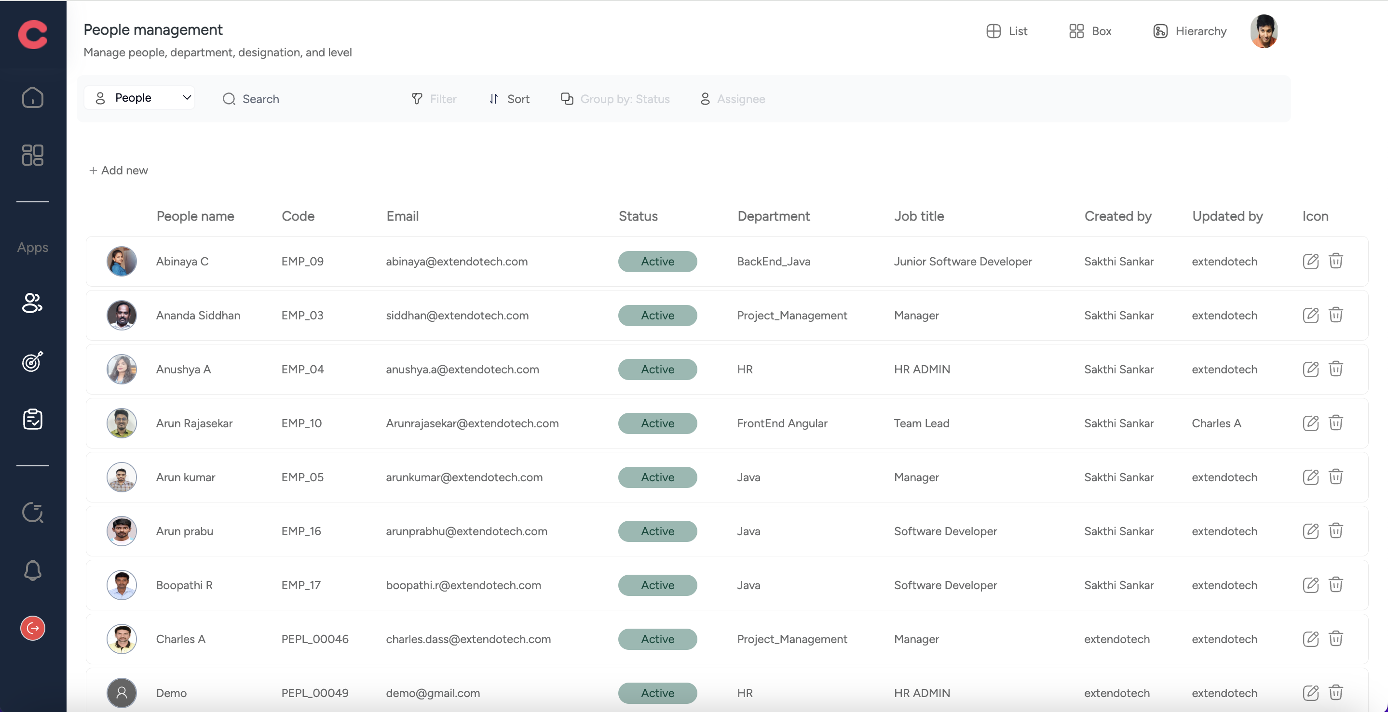Image resolution: width=1388 pixels, height=712 pixels.
Task: Edit the Abinaya C record
Action: pyautogui.click(x=1310, y=261)
